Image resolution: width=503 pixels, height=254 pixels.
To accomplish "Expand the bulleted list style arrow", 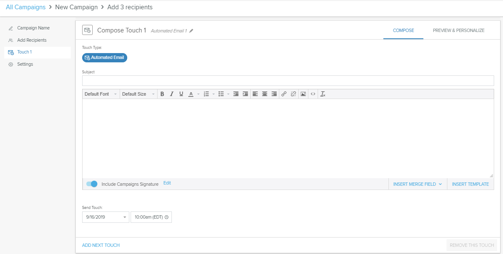I will click(x=228, y=94).
